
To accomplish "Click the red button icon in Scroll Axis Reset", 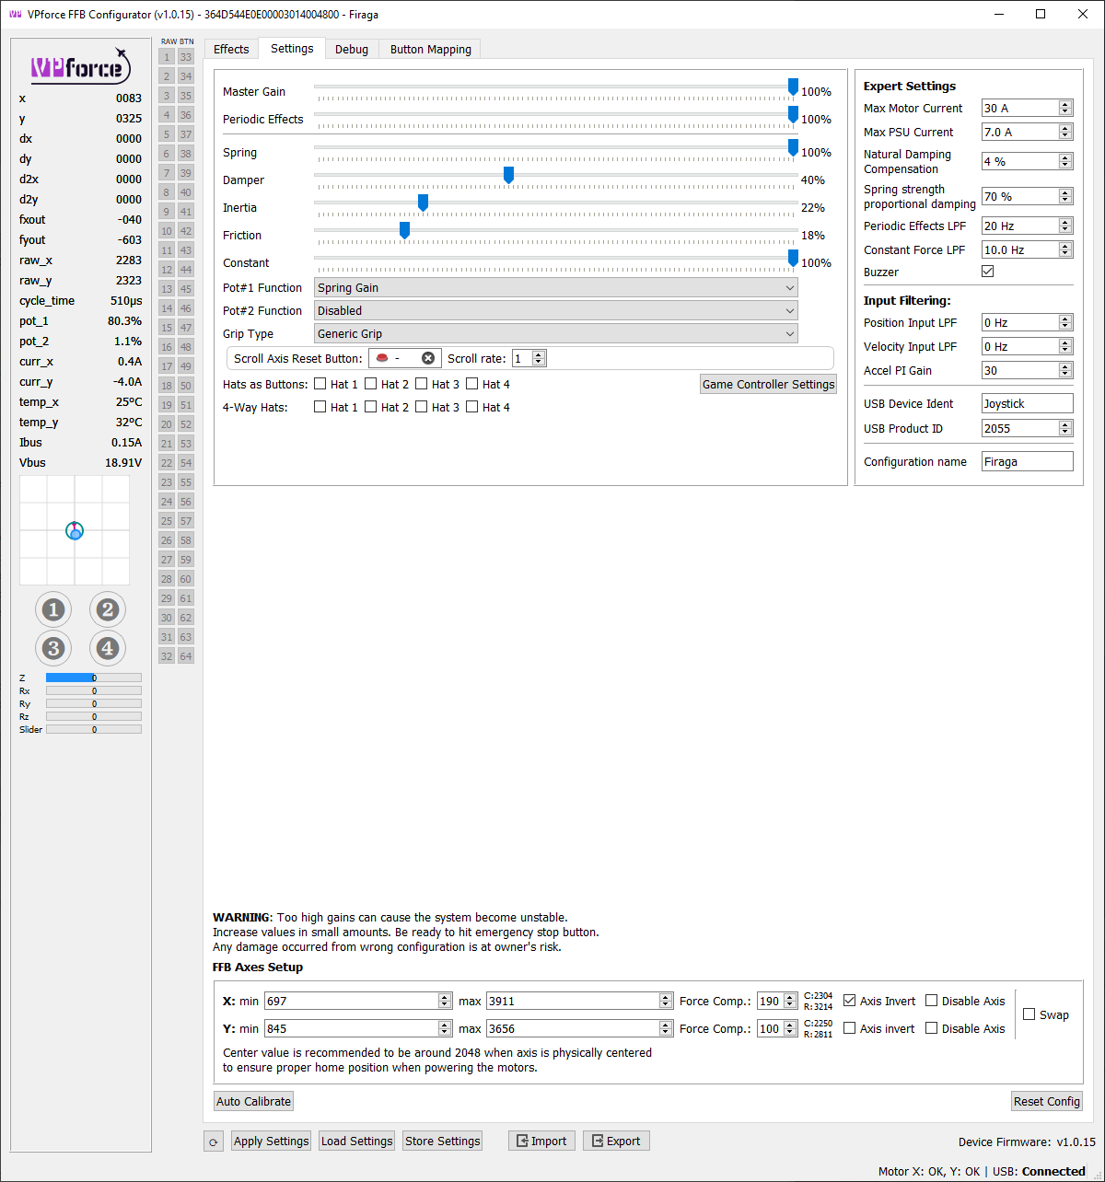I will click(x=381, y=358).
